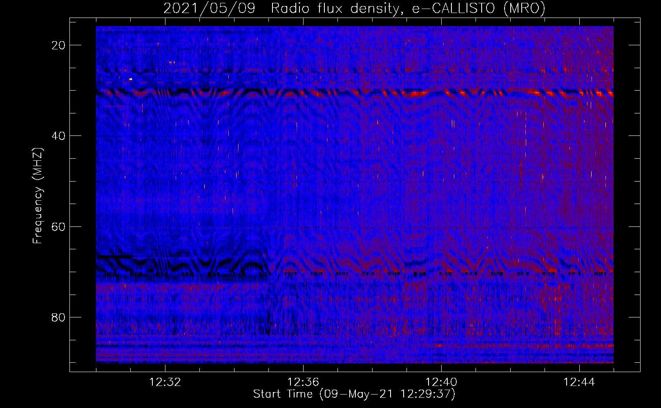The image size is (661, 408).
Task: Click the 12:44 time tick label
Action: [x=579, y=382]
